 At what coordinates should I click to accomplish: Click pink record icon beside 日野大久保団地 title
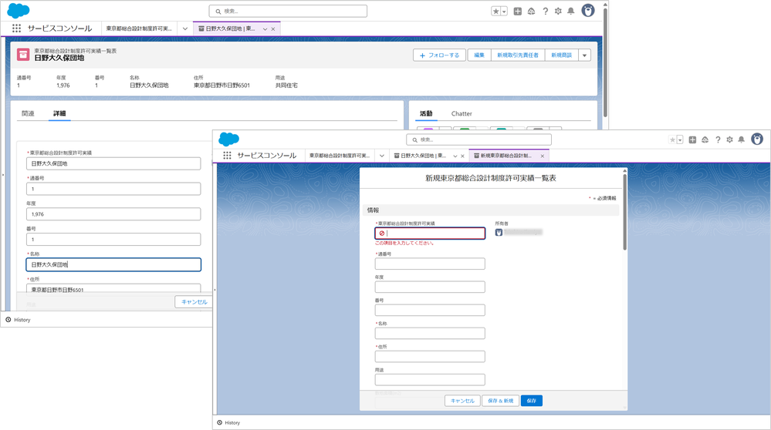[x=23, y=55]
